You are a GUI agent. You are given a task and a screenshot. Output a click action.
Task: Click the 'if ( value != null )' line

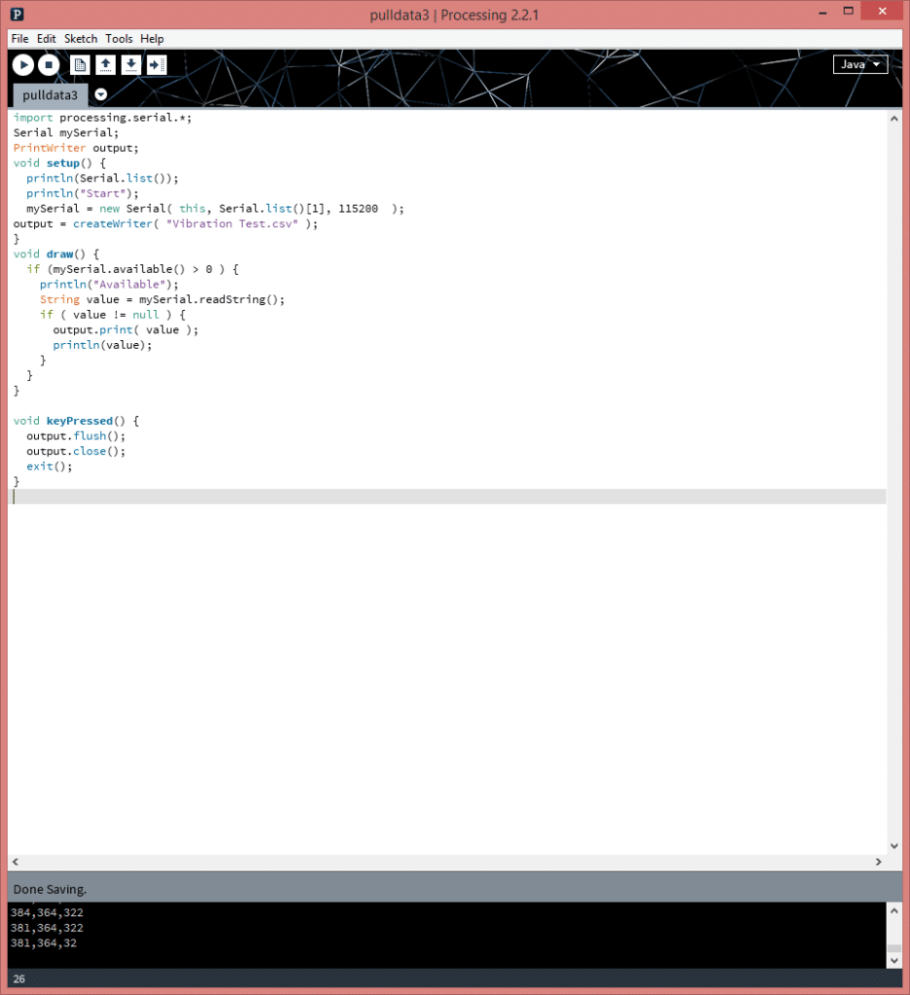(x=113, y=315)
